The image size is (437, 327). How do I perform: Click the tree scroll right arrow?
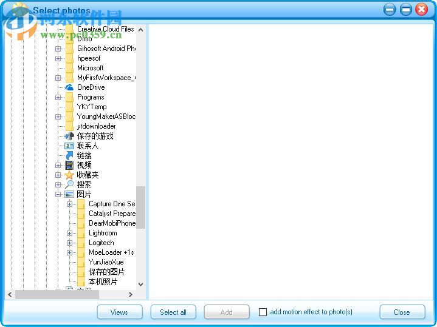131,294
